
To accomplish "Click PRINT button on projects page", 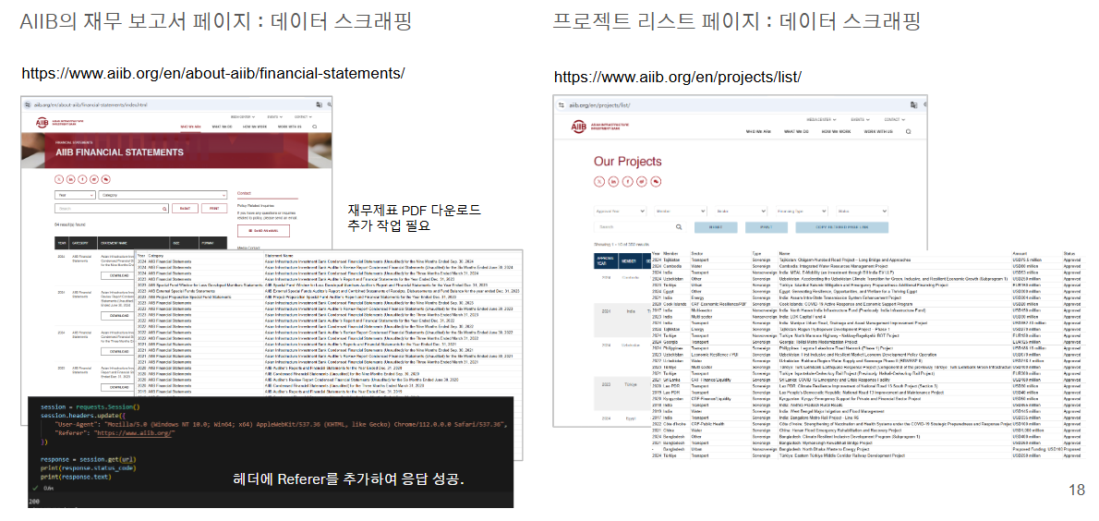I will point(767,227).
